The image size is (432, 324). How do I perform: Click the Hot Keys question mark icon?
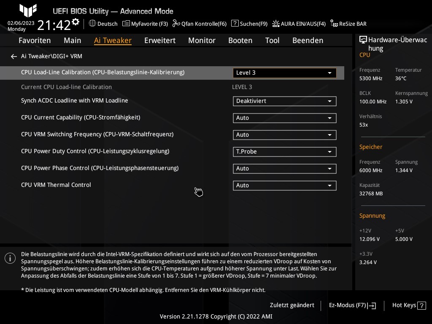click(x=421, y=305)
